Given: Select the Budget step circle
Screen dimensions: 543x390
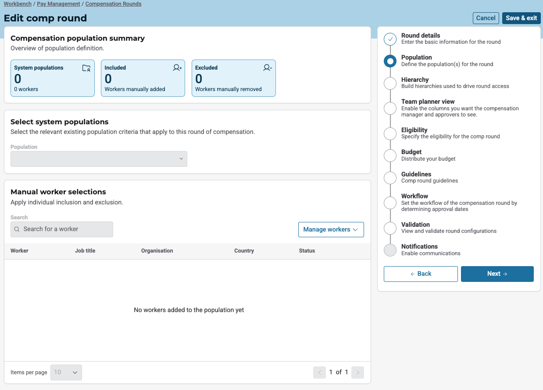Looking at the screenshot, I should tap(390, 155).
